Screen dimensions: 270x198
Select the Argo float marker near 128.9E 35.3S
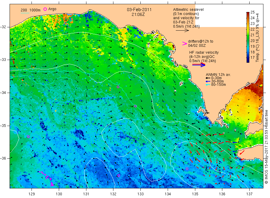point(28,137)
